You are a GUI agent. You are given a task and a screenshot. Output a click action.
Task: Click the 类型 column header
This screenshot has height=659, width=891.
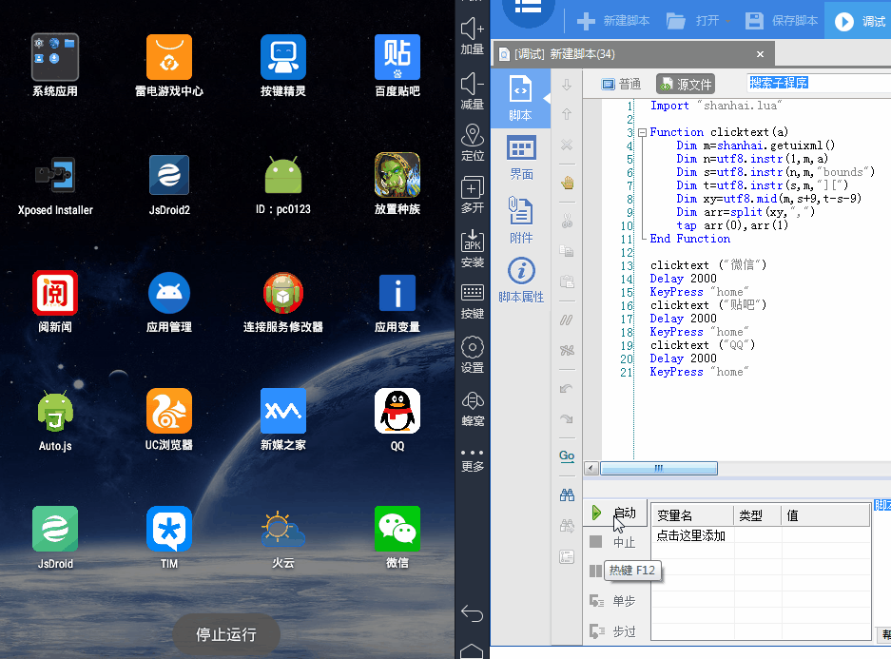758,515
